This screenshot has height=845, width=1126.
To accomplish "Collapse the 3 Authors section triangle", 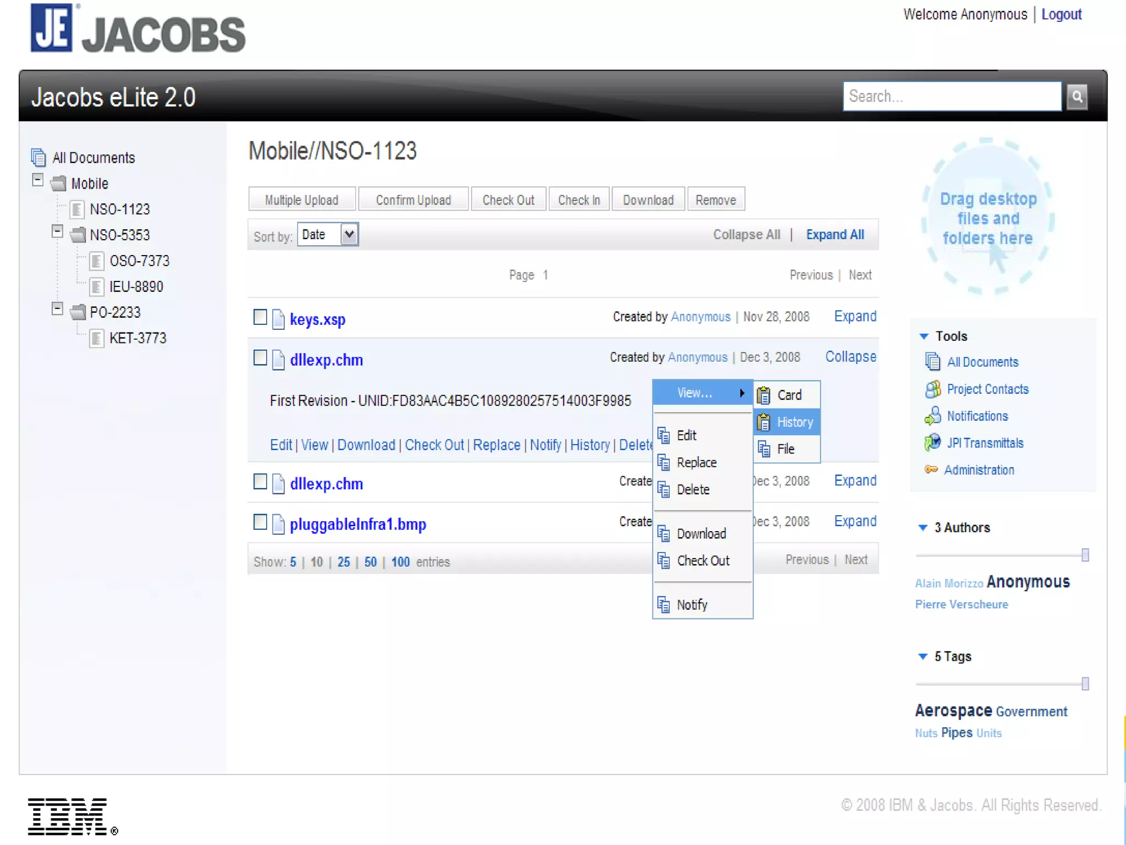I will coord(923,528).
